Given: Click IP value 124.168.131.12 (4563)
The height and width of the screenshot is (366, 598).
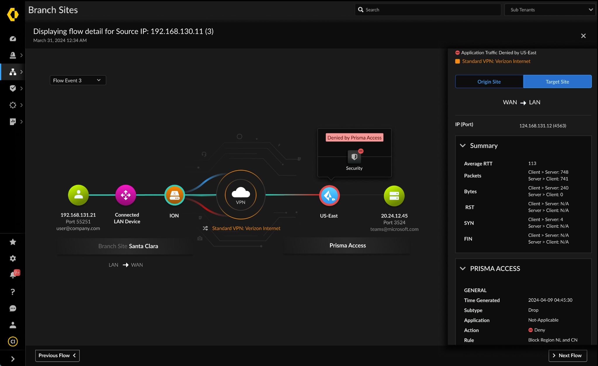Looking at the screenshot, I should point(543,126).
